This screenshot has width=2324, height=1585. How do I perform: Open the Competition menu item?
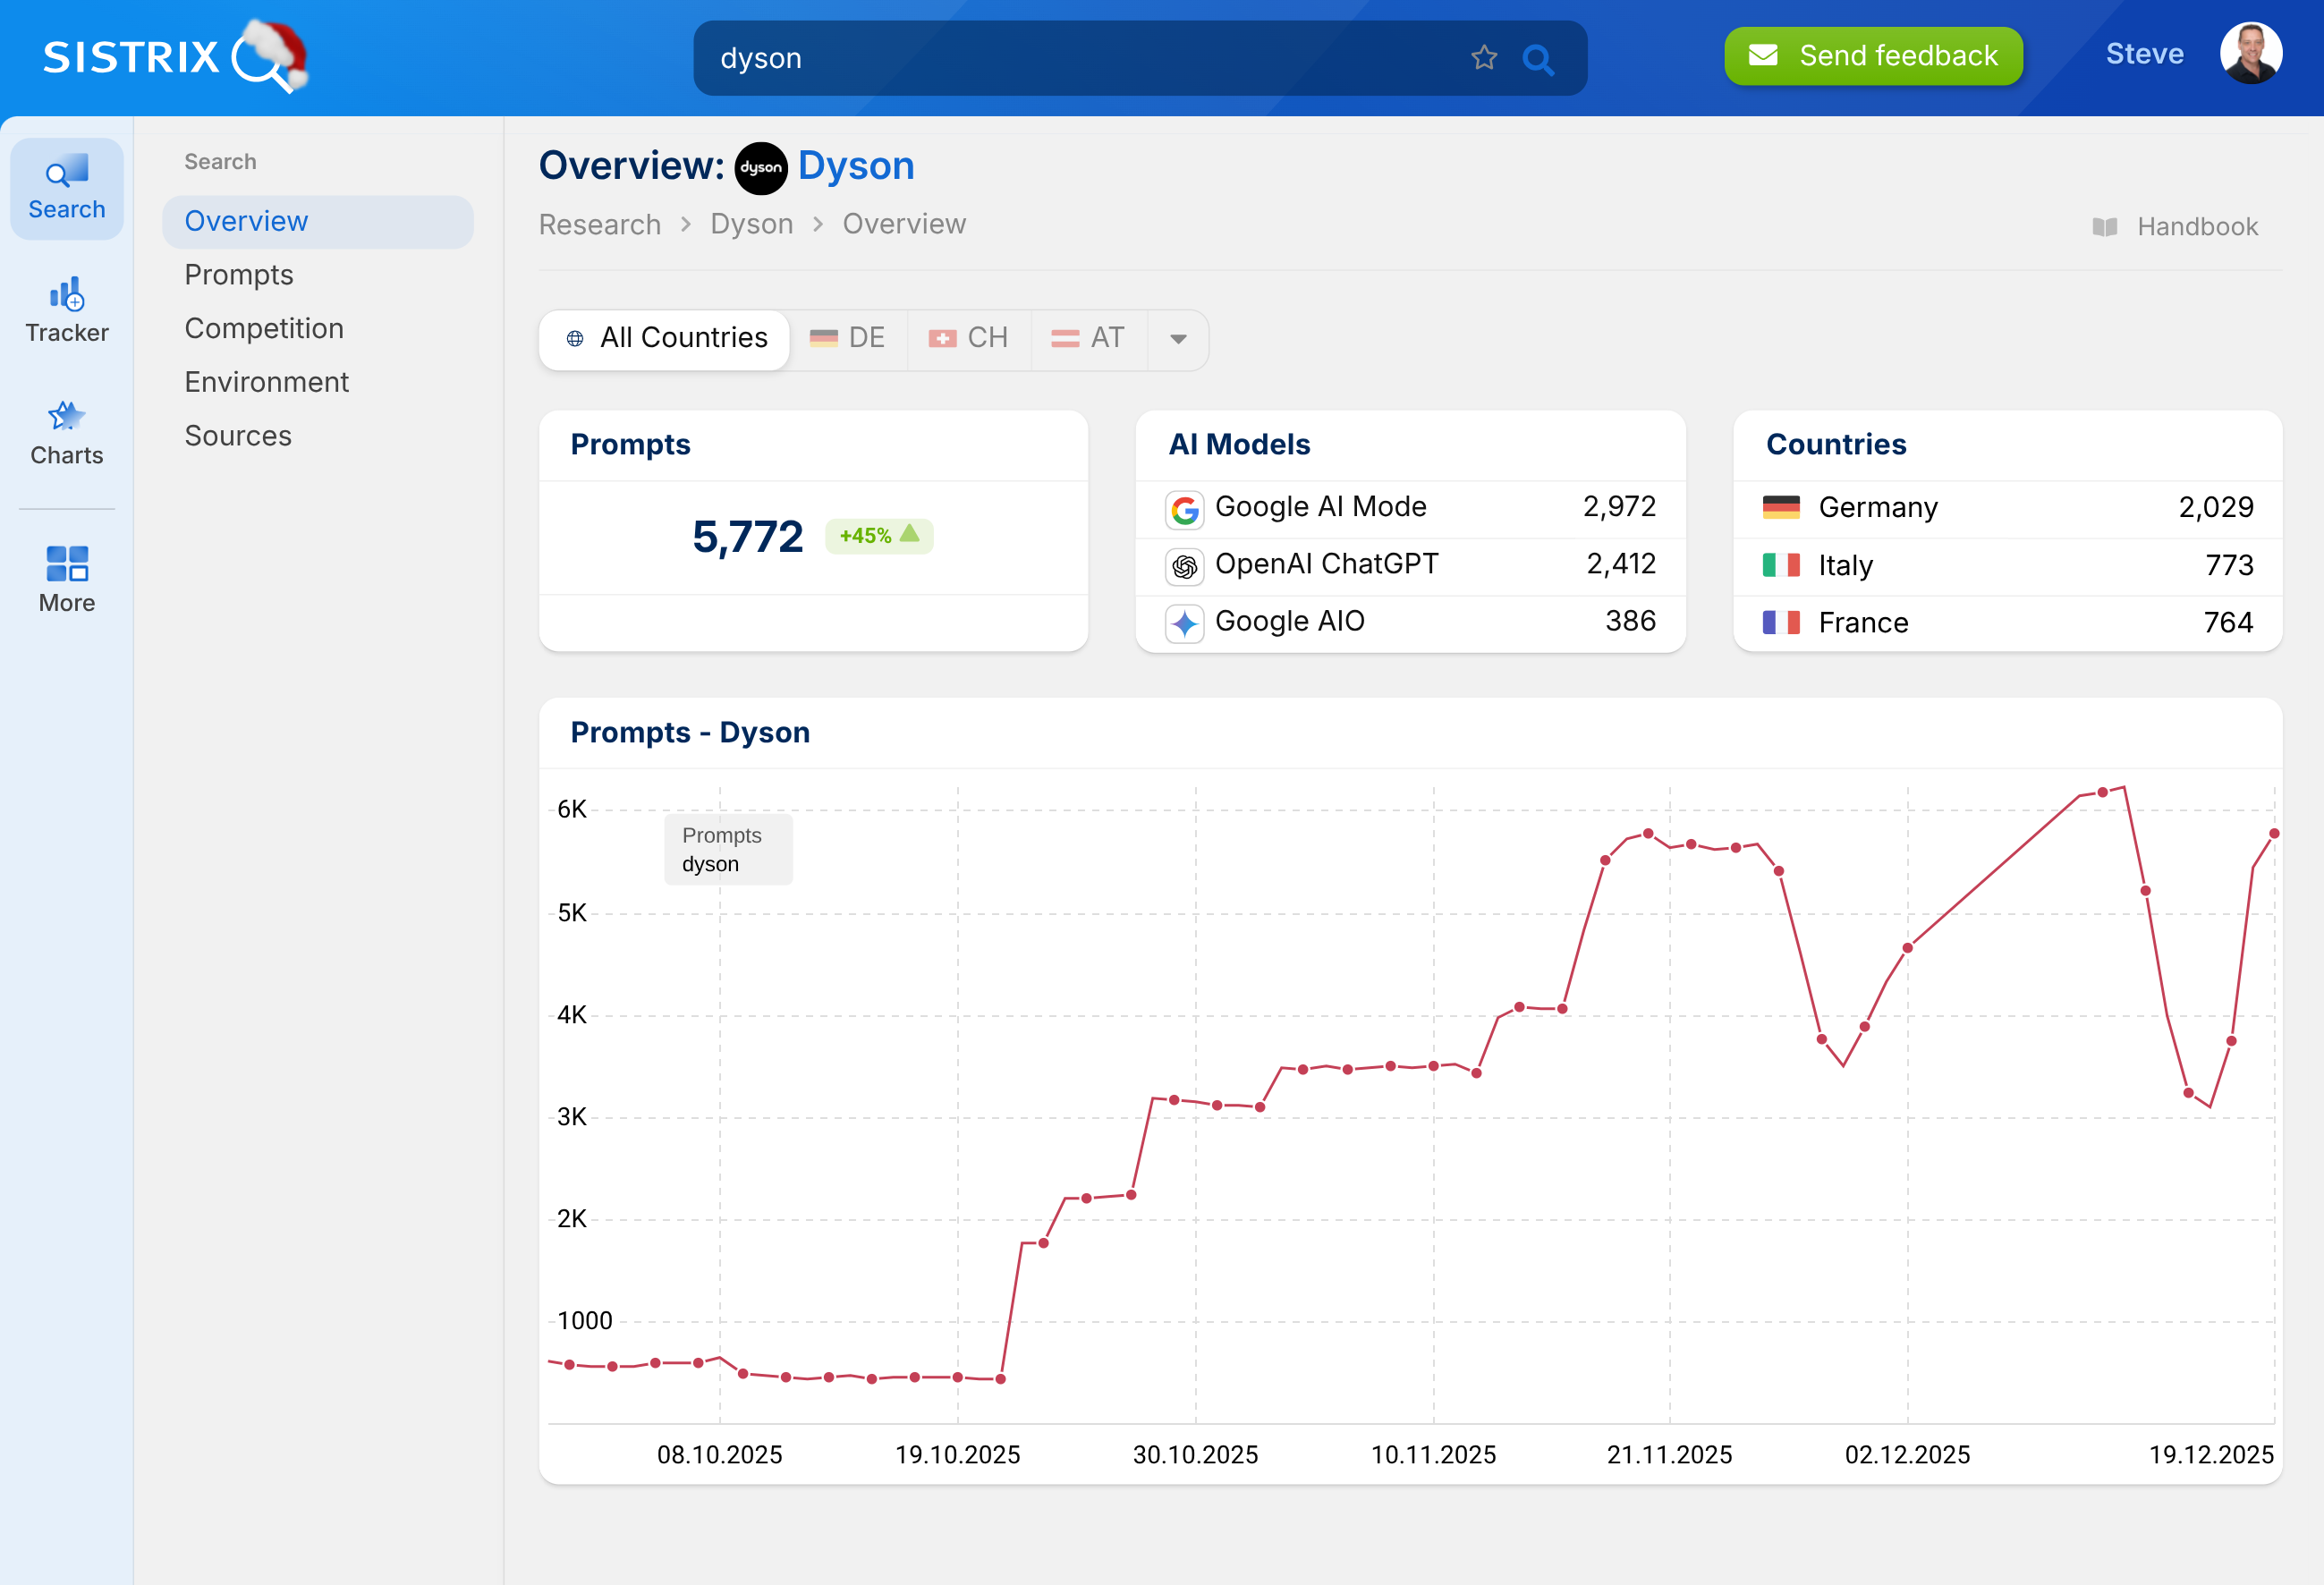263,329
